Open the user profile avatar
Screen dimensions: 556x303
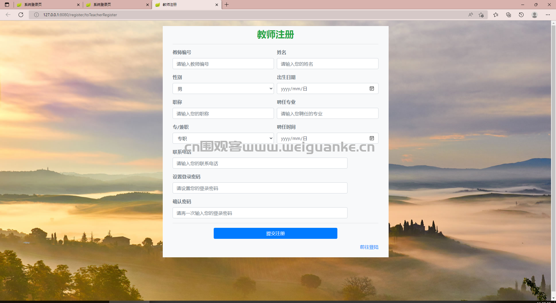[535, 15]
